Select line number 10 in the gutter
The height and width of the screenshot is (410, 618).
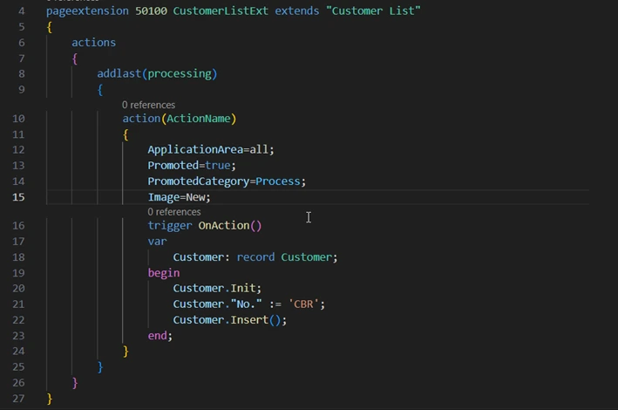click(18, 119)
